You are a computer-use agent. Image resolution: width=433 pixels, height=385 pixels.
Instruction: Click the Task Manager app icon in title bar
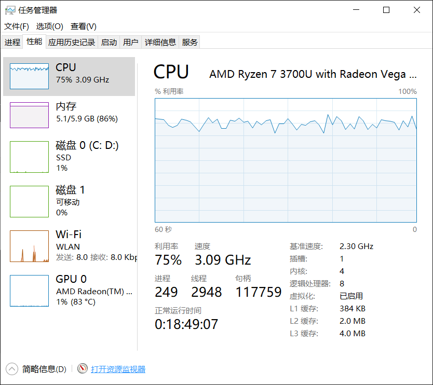[10, 10]
